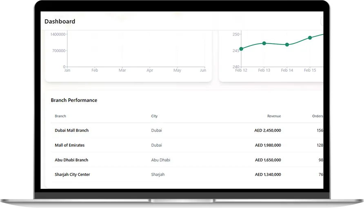
Task: Click the AED 2,450,000 revenue value
Action: pos(268,131)
